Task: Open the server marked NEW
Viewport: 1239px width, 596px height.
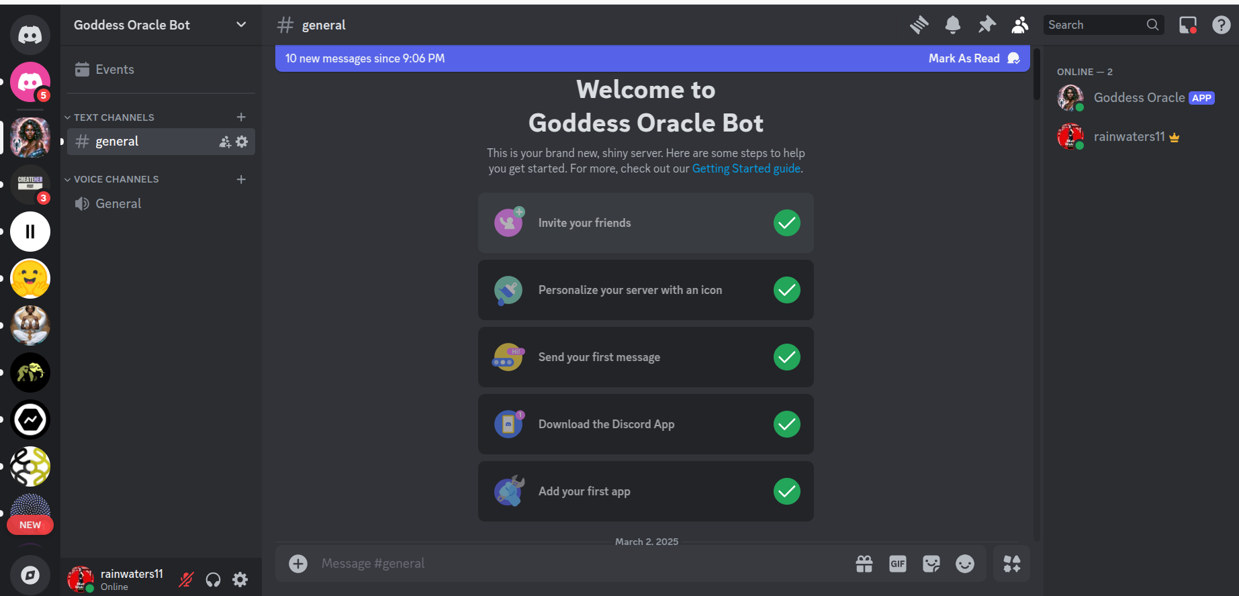Action: (x=30, y=514)
